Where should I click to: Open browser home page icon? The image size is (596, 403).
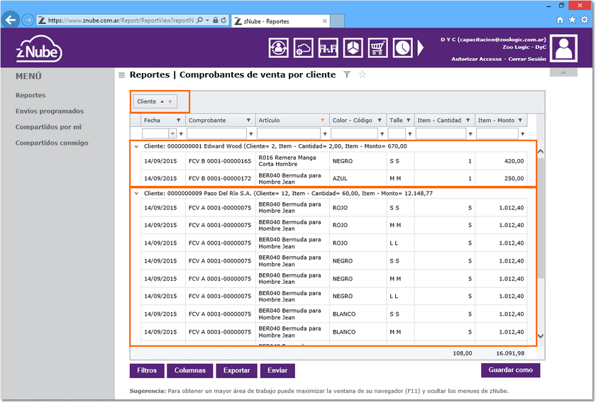pos(560,20)
